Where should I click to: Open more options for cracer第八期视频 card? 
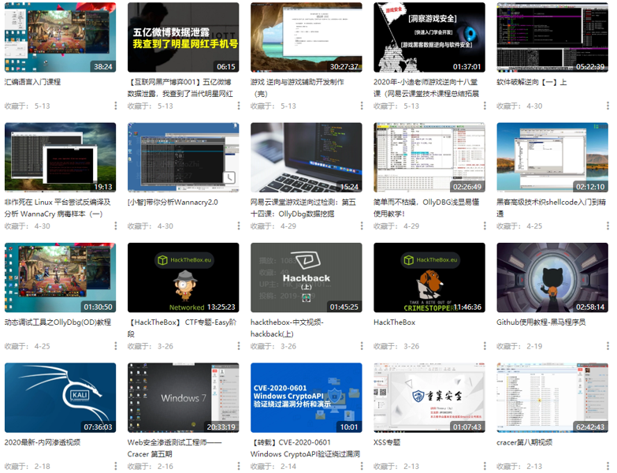(608, 466)
